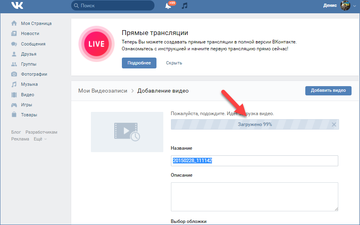
Task: Open Друзья in sidebar menu
Action: [x=29, y=54]
